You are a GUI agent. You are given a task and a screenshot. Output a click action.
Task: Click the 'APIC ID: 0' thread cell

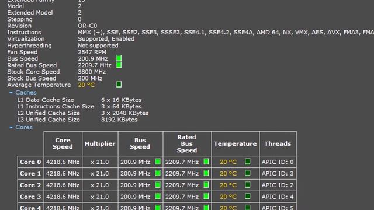[278, 162]
